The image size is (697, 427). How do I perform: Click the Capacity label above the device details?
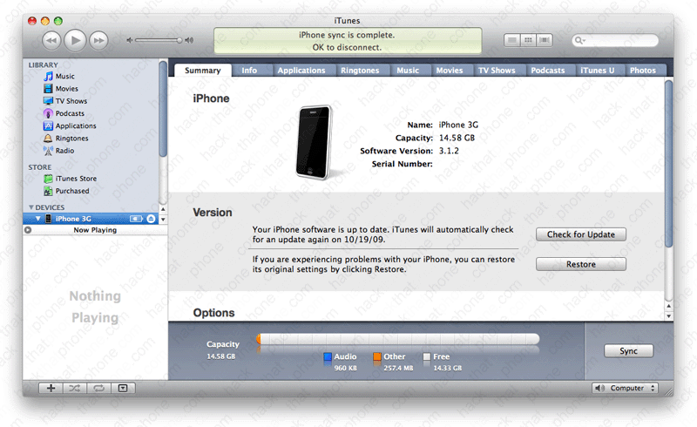pyautogui.click(x=414, y=138)
